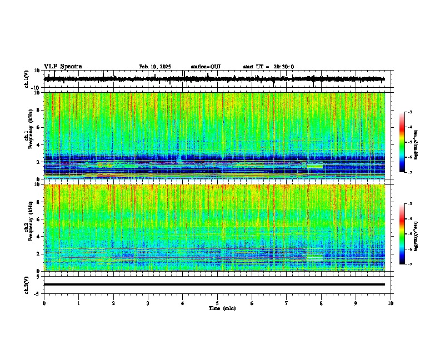The height and width of the screenshot is (340, 440).
Task: Click the ch.2 spectrogram panel
Action: 214,228
